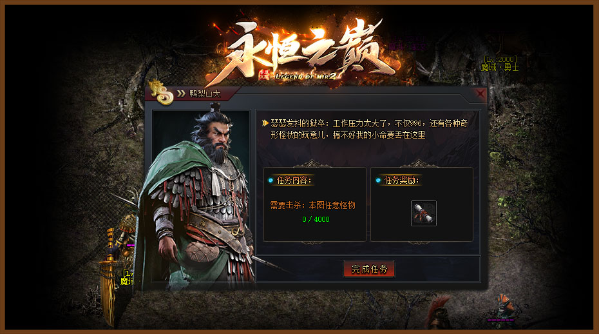
Task: Select the 魔域·勇士 Lv 2000 player name
Action: (x=500, y=63)
